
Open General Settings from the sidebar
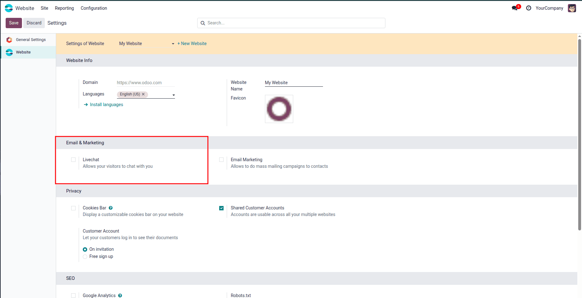click(31, 39)
